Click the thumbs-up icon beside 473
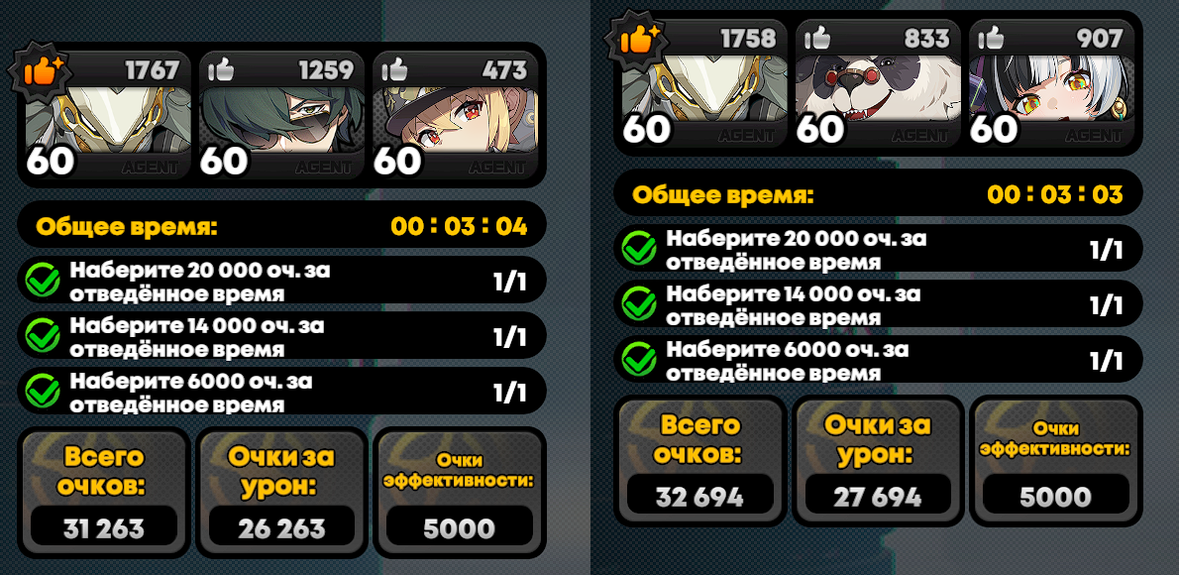The height and width of the screenshot is (575, 1179). tap(394, 70)
